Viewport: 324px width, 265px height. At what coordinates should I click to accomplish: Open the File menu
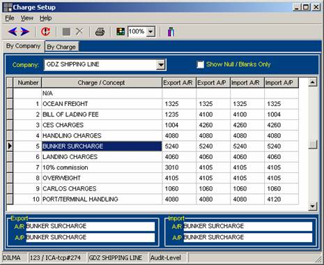pyautogui.click(x=10, y=18)
